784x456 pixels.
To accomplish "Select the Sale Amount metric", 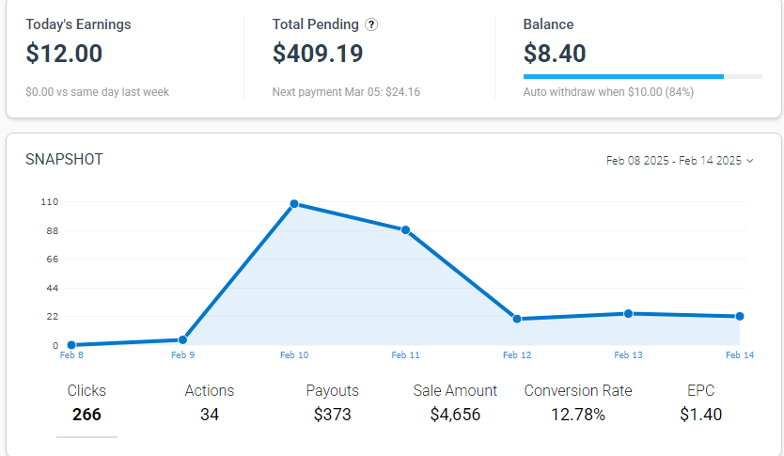I will (455, 402).
